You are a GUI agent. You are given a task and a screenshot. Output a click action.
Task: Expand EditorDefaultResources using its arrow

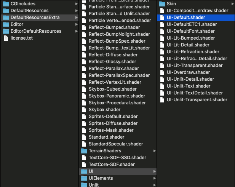click(77, 31)
